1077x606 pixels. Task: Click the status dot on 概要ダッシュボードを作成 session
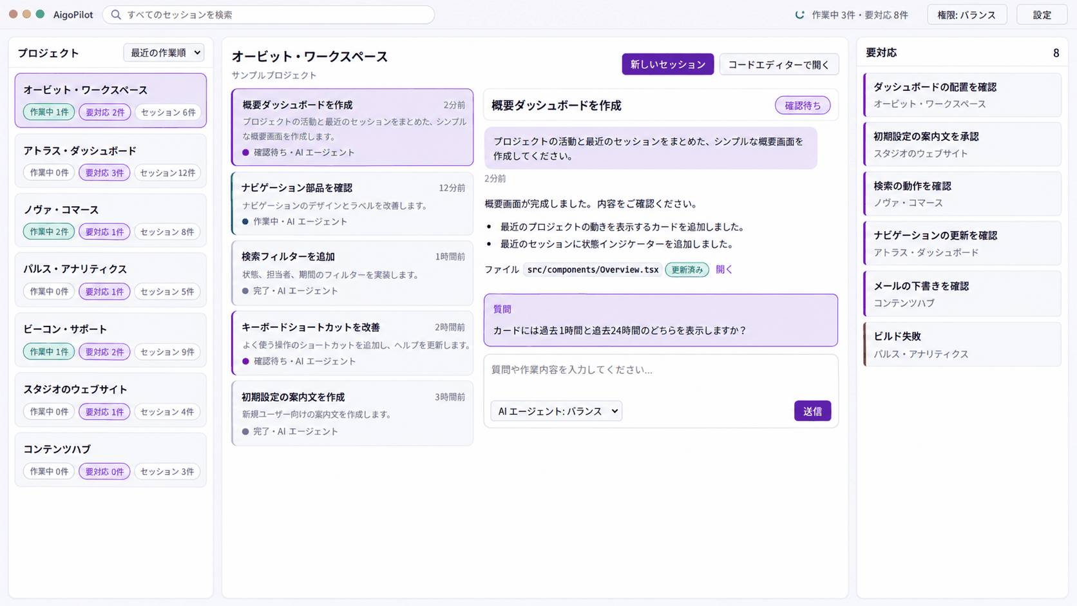(x=245, y=153)
